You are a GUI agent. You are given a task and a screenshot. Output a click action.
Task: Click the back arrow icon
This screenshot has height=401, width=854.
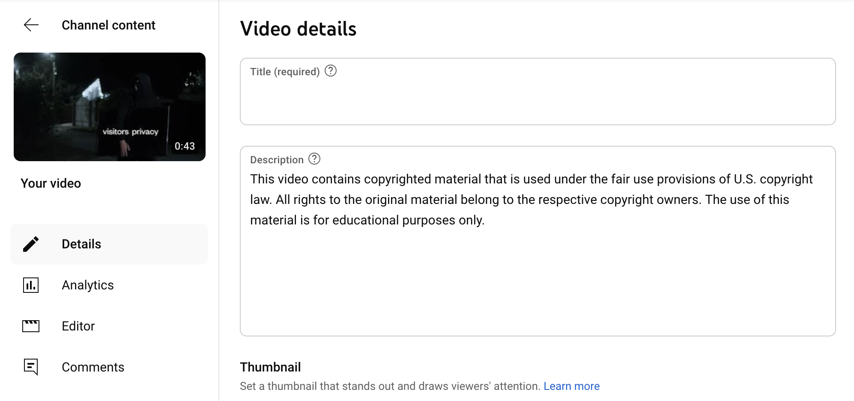(31, 25)
